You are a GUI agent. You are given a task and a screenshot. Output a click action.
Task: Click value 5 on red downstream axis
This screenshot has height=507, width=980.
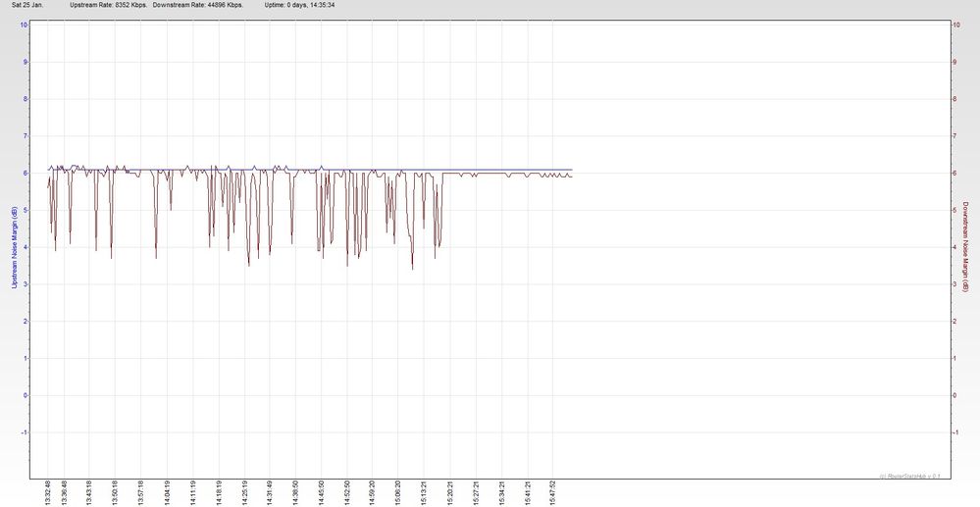955,210
